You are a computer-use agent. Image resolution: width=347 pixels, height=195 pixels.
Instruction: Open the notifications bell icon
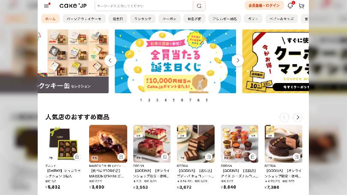pyautogui.click(x=290, y=6)
